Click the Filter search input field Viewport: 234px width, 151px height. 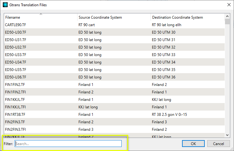(68, 144)
